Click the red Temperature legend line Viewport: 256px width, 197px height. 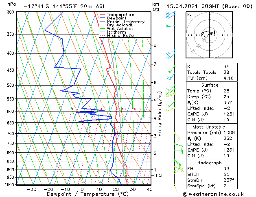coord(103,15)
